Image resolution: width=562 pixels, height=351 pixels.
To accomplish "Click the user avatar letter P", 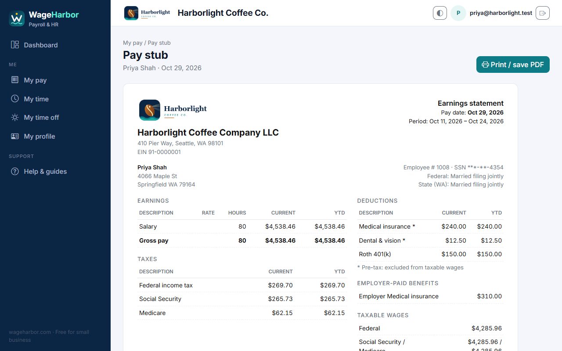I will tap(458, 13).
